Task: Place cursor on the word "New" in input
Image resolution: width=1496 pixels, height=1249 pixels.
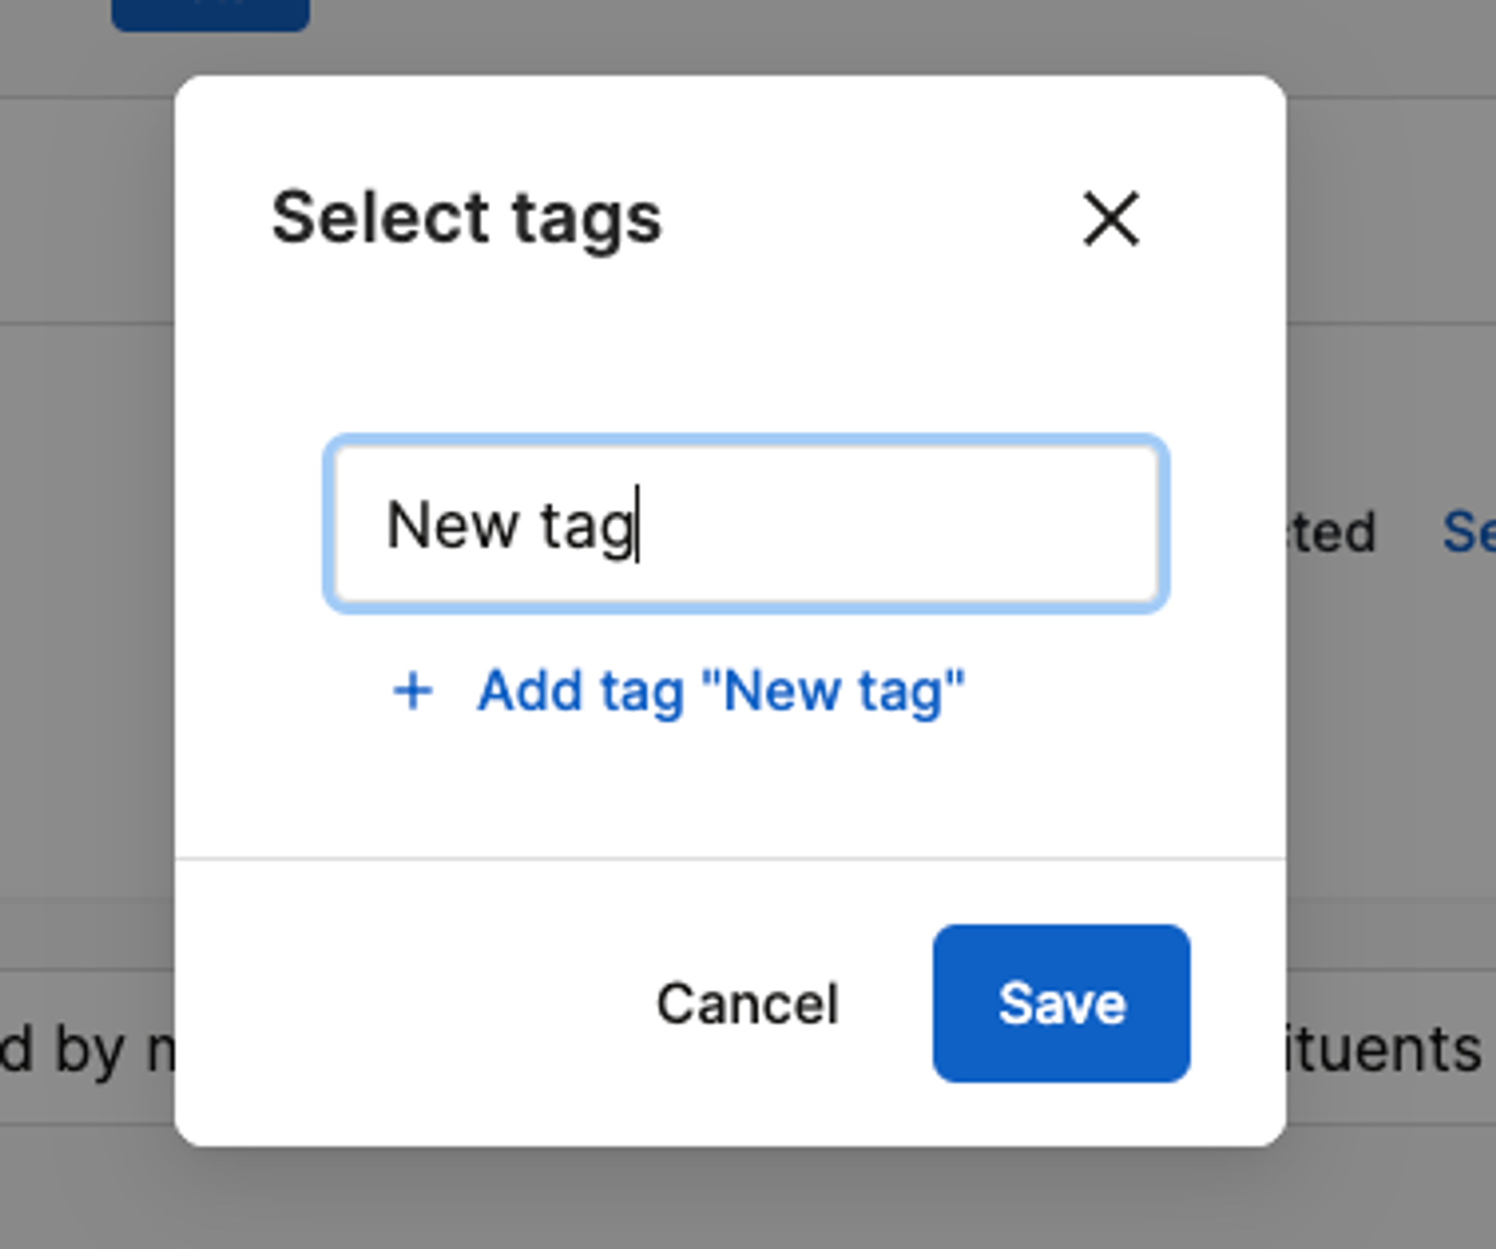Action: [x=453, y=526]
